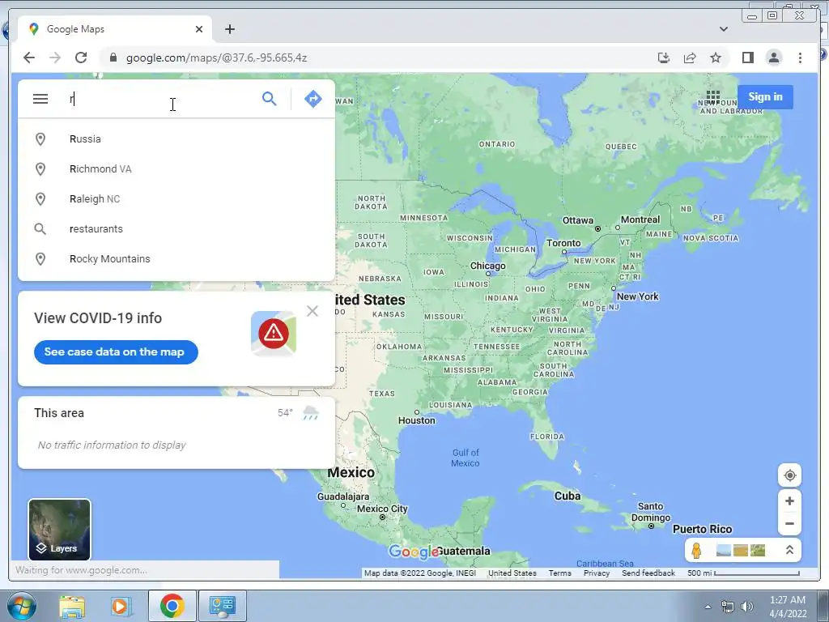Click the install app icon in address bar
Image resolution: width=829 pixels, height=622 pixels.
pos(664,58)
